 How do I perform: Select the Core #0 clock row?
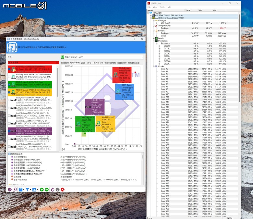(x=193, y=69)
